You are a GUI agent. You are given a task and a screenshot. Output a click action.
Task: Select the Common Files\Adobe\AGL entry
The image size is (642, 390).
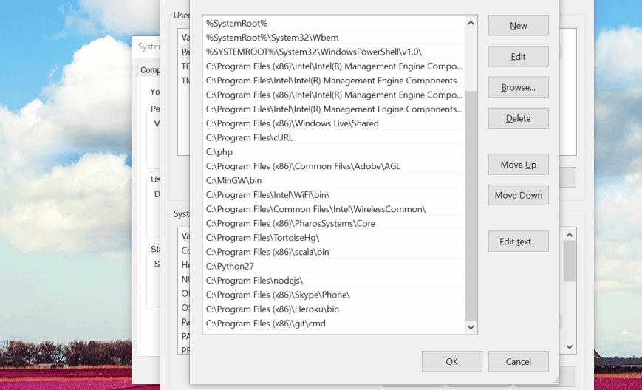[x=334, y=166]
